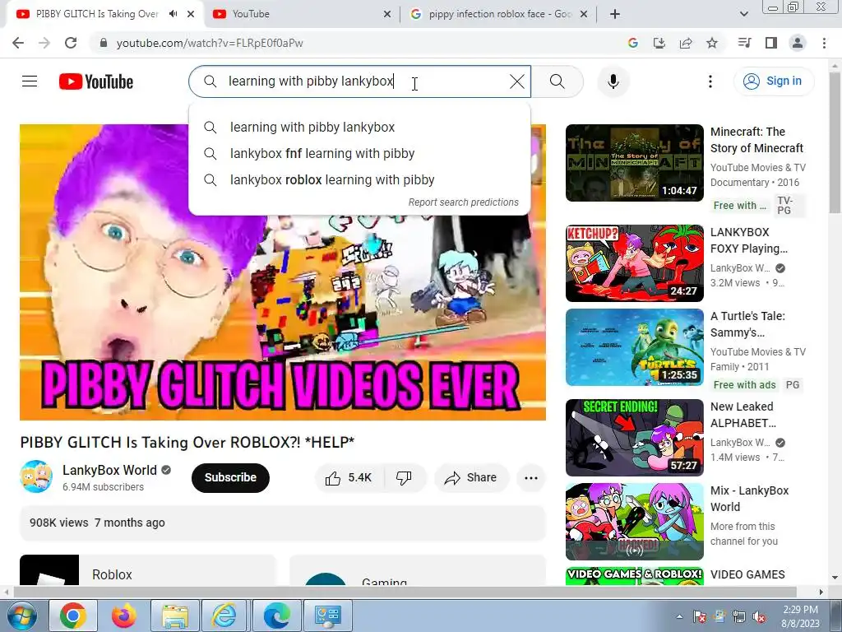The height and width of the screenshot is (632, 842).
Task: Open the YouTube hamburger guide menu
Action: (30, 81)
